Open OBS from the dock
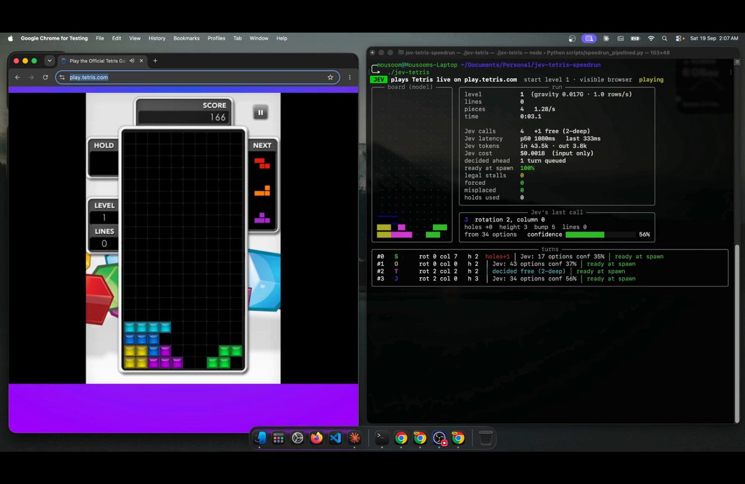 (440, 438)
